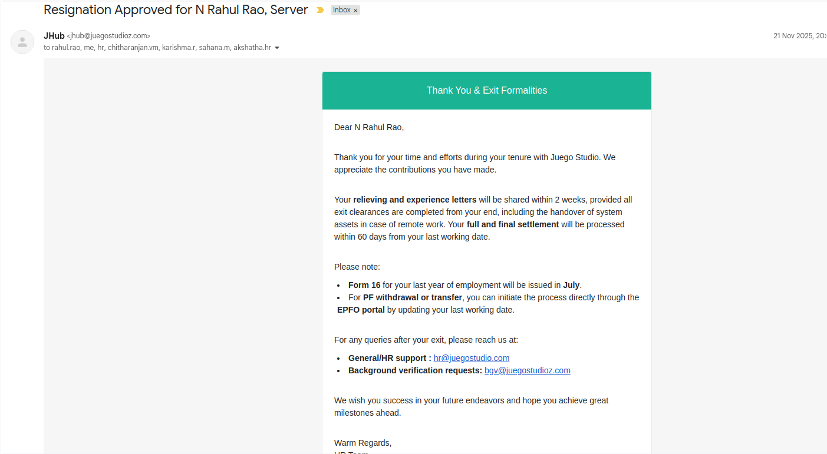
Task: Click the JHub sender name
Action: coord(54,36)
